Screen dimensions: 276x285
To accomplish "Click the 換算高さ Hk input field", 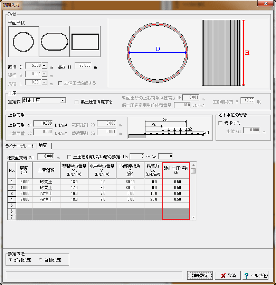I will 191,97.
